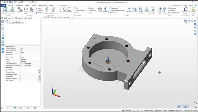This screenshot has height=112, width=198.
Task: Select the Rechteck drawing tool
Action: (69, 10)
